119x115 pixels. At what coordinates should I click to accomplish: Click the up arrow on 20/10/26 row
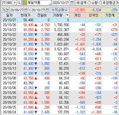coord(36,25)
